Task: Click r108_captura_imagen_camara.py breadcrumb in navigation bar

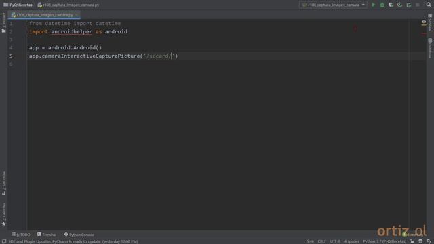Action: tap(68, 5)
